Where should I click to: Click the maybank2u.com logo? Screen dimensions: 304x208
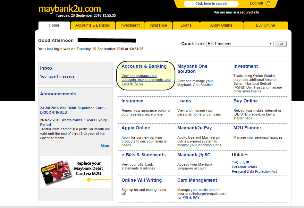tap(70, 9)
